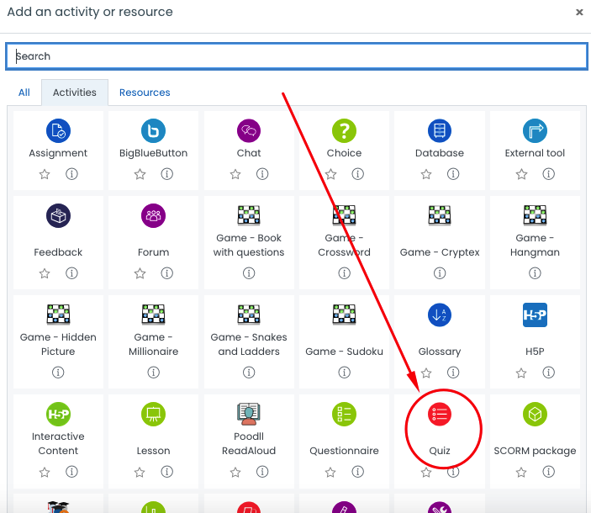
Task: Click the Forum label text
Action: click(x=153, y=252)
